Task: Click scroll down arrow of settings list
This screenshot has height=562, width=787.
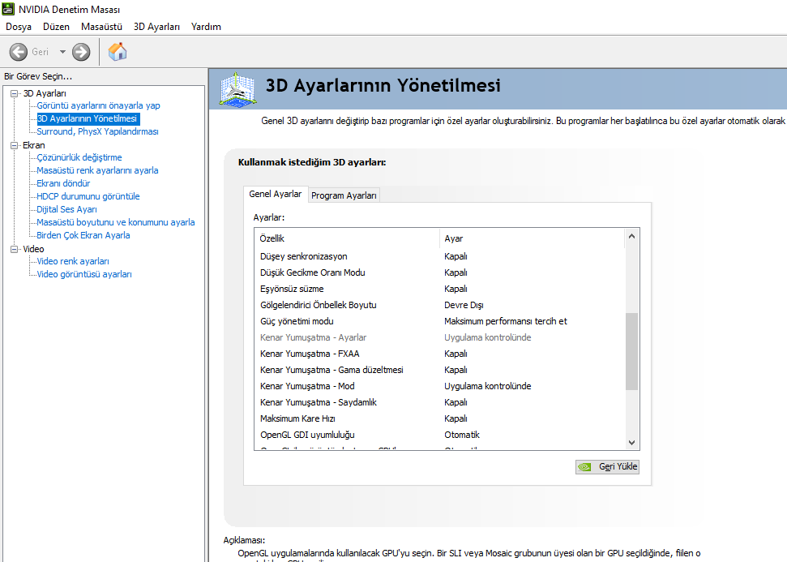Action: coord(632,443)
